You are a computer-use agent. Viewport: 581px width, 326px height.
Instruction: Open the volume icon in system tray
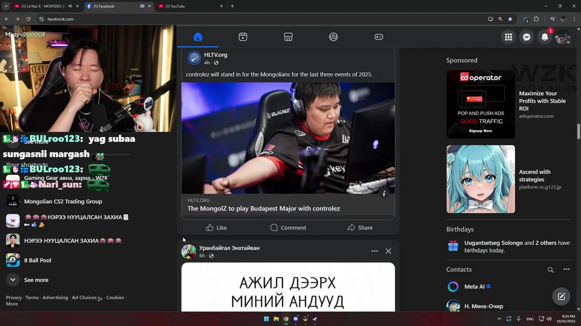tap(549, 319)
